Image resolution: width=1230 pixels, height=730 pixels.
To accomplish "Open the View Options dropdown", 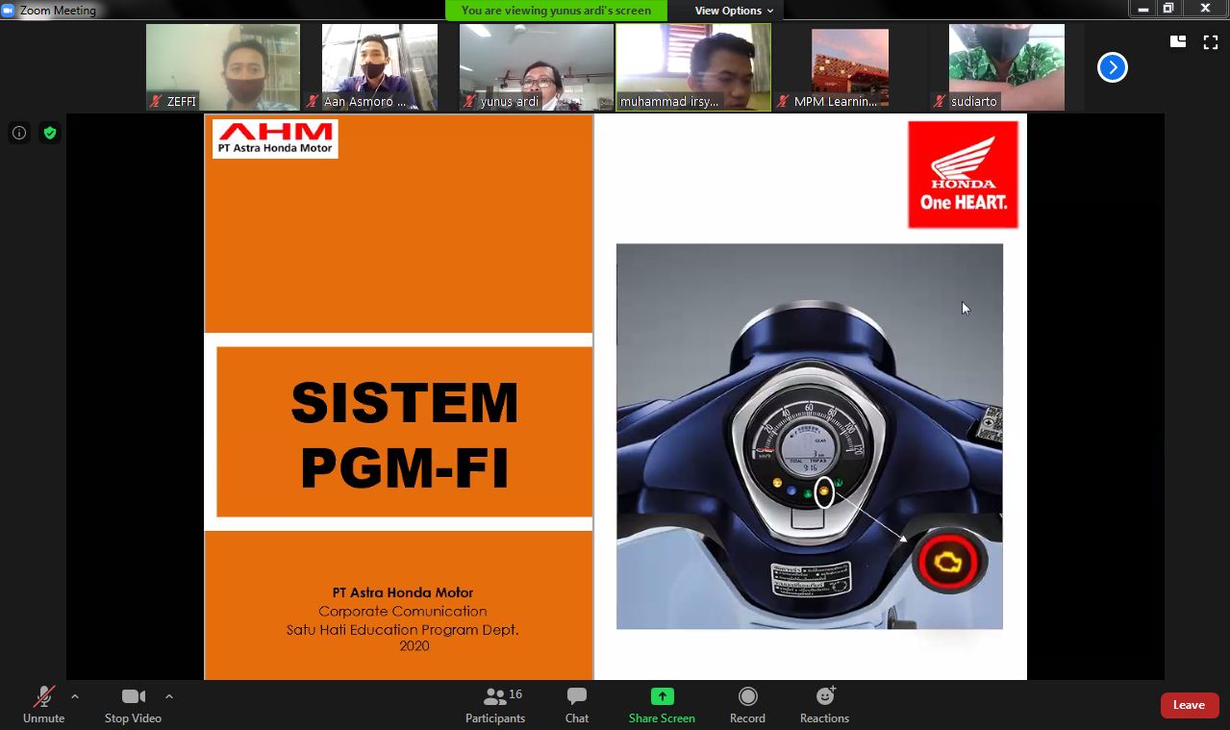I will tap(734, 11).
